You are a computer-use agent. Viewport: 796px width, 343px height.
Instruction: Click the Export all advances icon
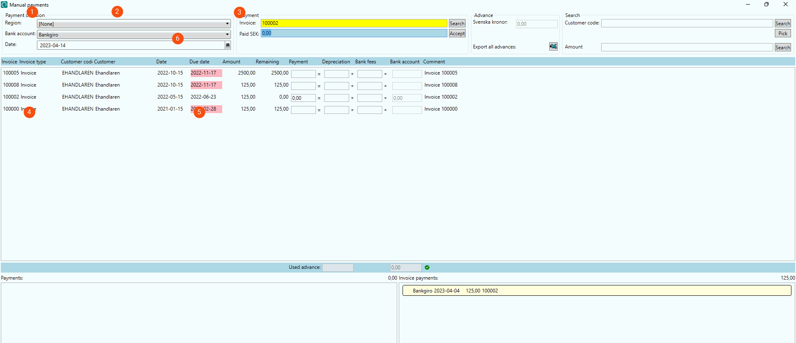click(553, 46)
